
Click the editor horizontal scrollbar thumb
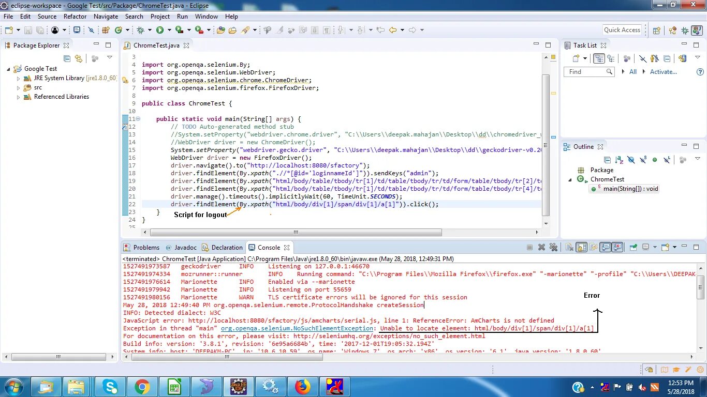(x=296, y=233)
